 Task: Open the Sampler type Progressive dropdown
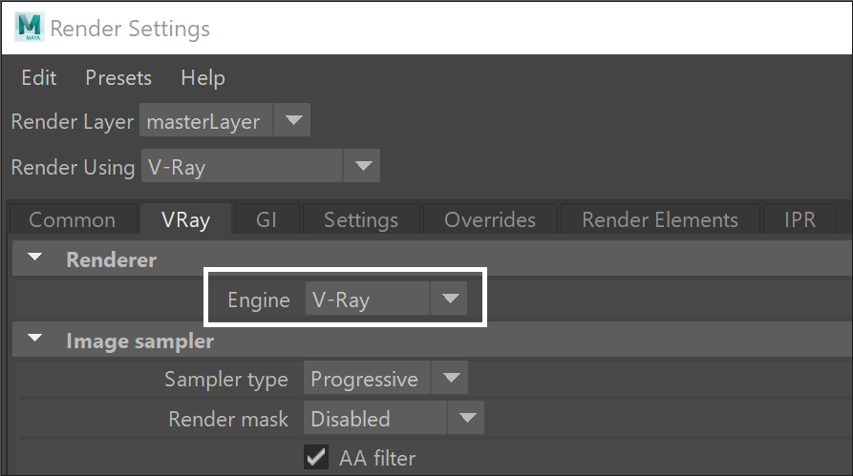(x=386, y=378)
